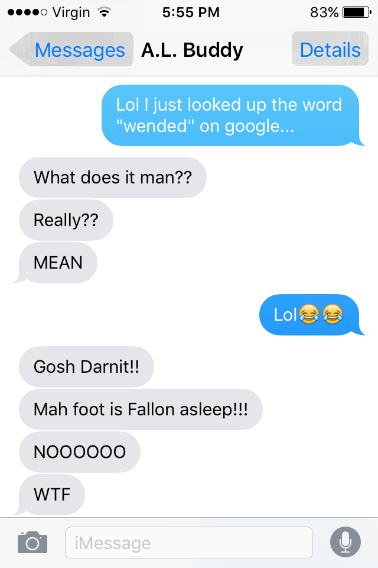Tap the signal strength dots

pyautogui.click(x=27, y=12)
